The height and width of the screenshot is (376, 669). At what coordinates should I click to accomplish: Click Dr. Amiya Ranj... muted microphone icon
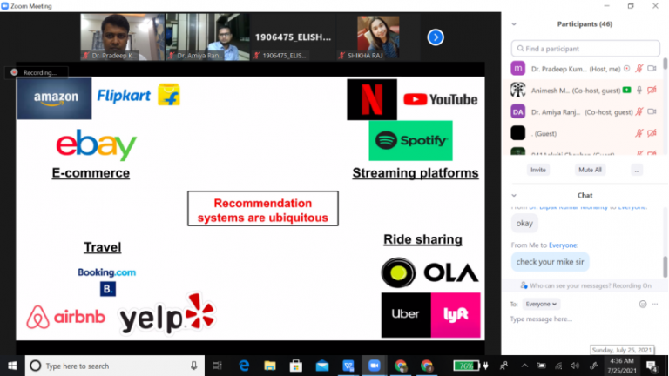[x=639, y=112]
